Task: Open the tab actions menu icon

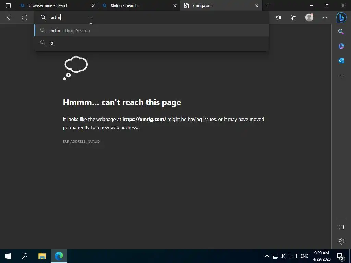Action: [8, 5]
